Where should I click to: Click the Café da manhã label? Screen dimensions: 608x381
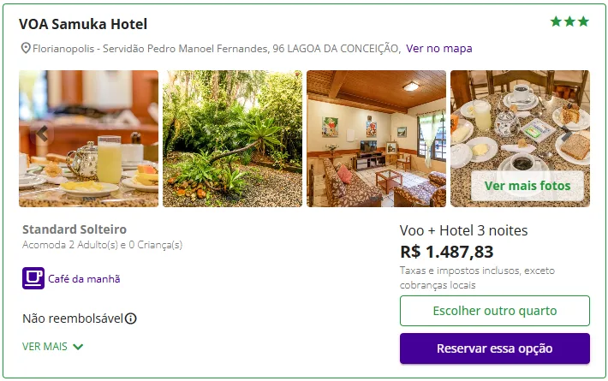84,278
